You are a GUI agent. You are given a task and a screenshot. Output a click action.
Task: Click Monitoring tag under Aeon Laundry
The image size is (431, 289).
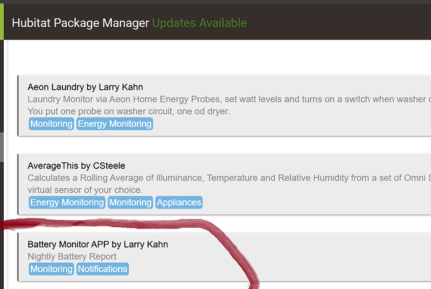(51, 124)
